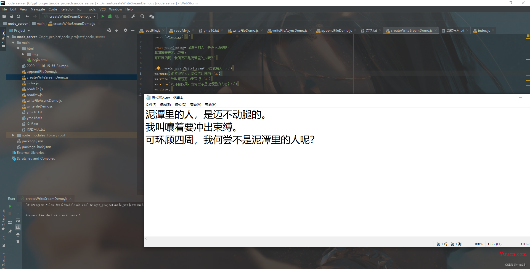Click Notepad horizontal scrollbar left arrow
Viewport: 530px width, 269px height.
[146, 239]
